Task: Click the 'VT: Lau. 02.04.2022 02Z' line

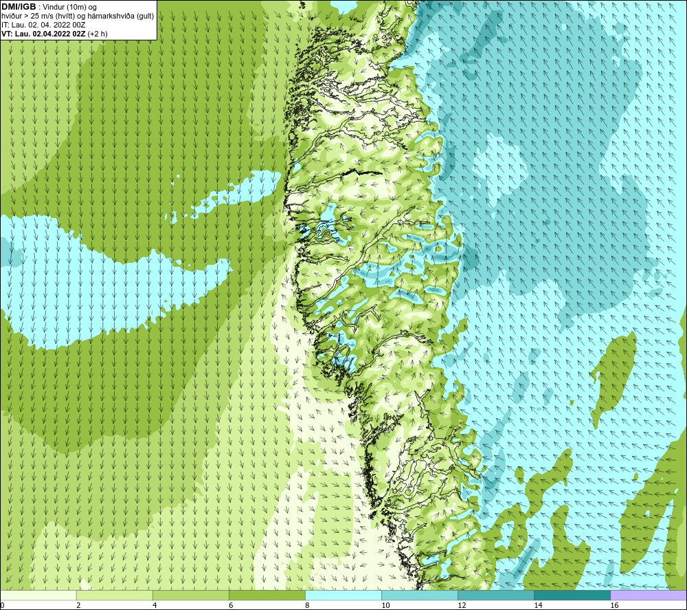Action: point(43,34)
